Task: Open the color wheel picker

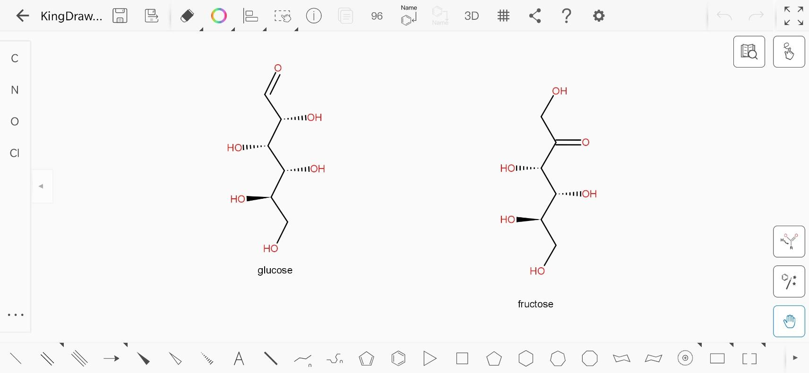Action: 219,16
